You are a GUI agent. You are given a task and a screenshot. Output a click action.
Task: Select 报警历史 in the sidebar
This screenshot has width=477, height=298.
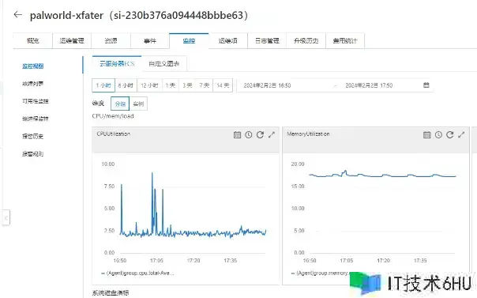[x=33, y=136]
